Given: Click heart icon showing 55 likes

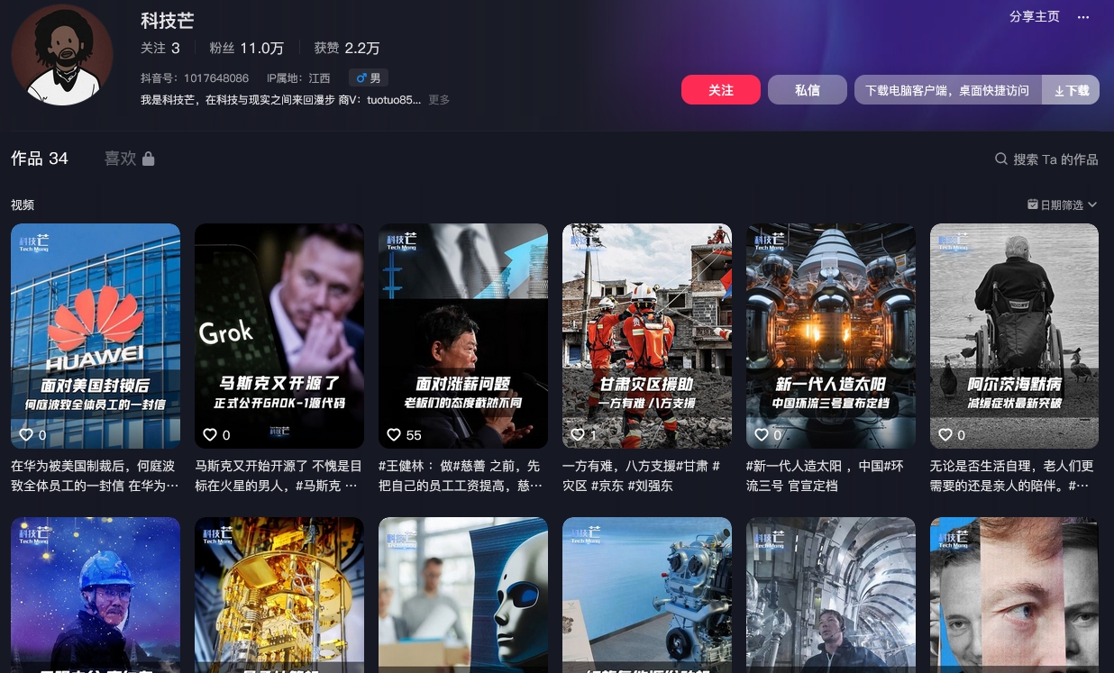Looking at the screenshot, I should pyautogui.click(x=394, y=434).
